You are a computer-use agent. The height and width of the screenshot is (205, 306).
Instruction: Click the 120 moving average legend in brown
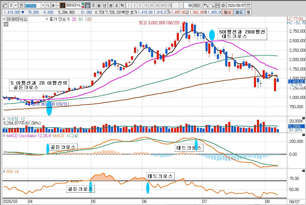[x=88, y=19]
